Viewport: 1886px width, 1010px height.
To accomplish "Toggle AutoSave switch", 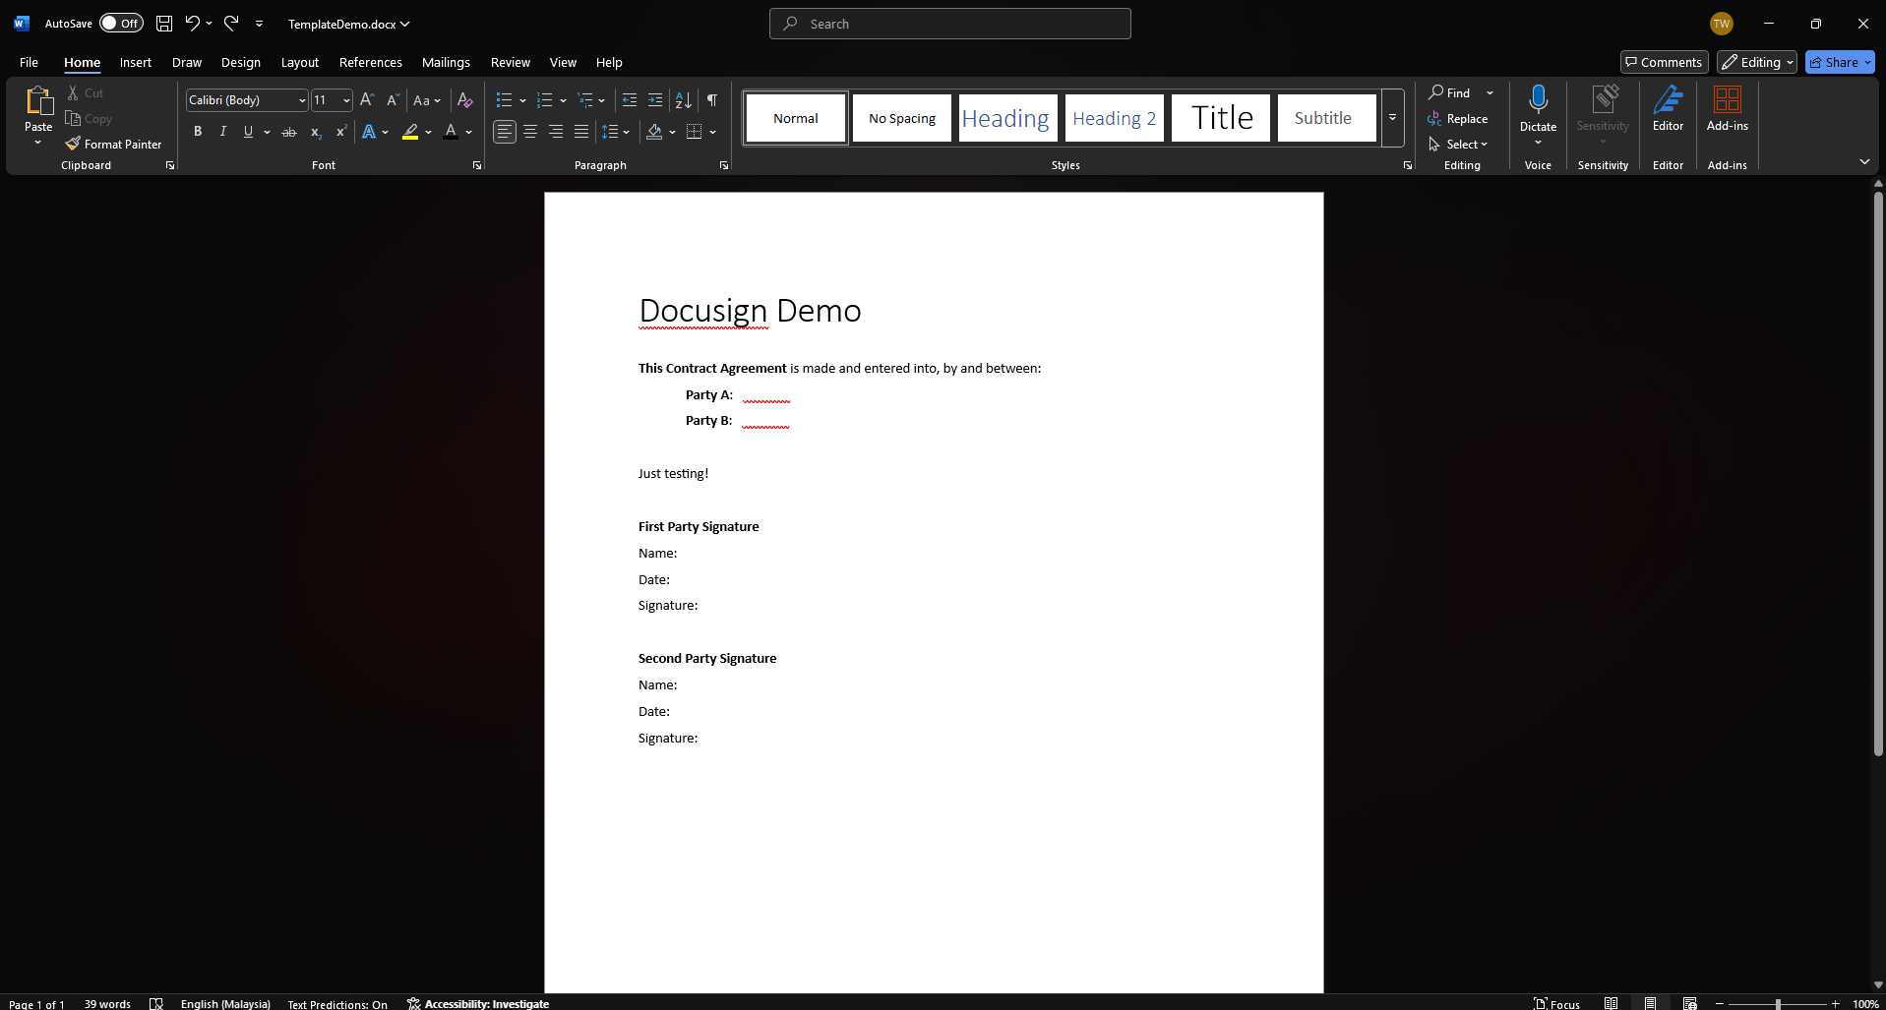I will pos(121,23).
